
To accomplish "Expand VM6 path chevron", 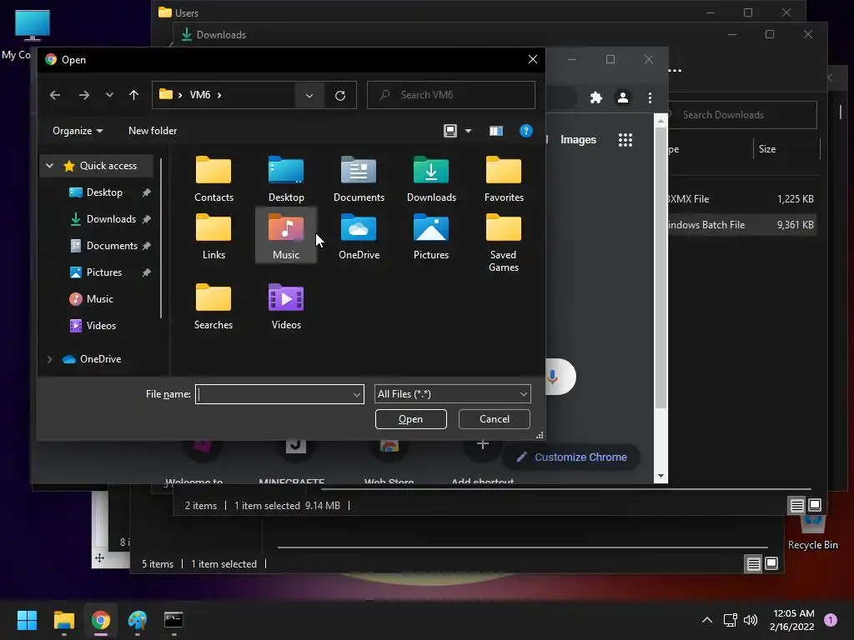I will 219,95.
